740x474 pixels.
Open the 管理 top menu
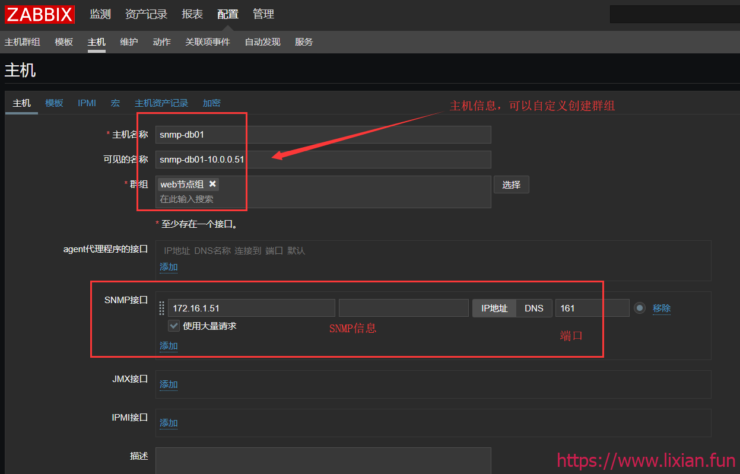pyautogui.click(x=263, y=14)
